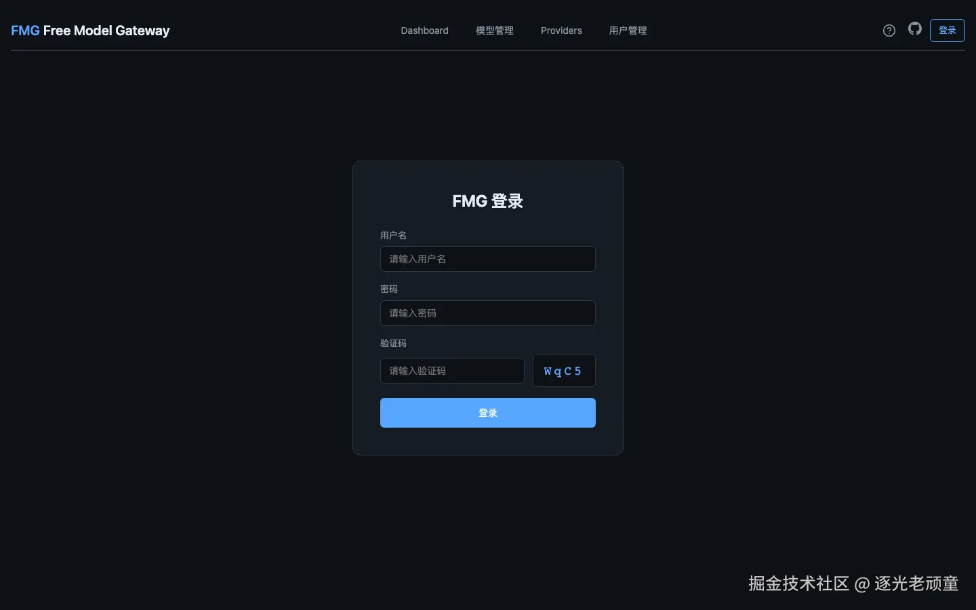Click the 用户名 field label
This screenshot has height=610, width=976.
394,235
